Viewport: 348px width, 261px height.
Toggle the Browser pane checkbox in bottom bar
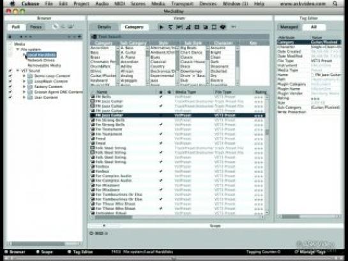pyautogui.click(x=6, y=251)
